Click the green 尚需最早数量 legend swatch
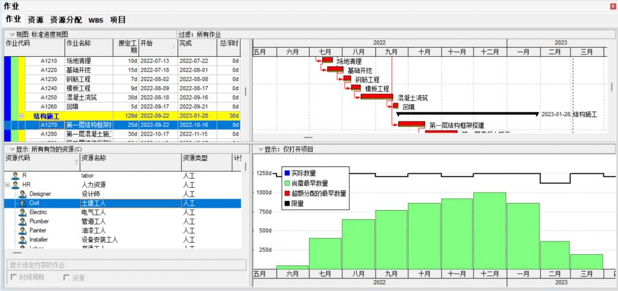 287,183
